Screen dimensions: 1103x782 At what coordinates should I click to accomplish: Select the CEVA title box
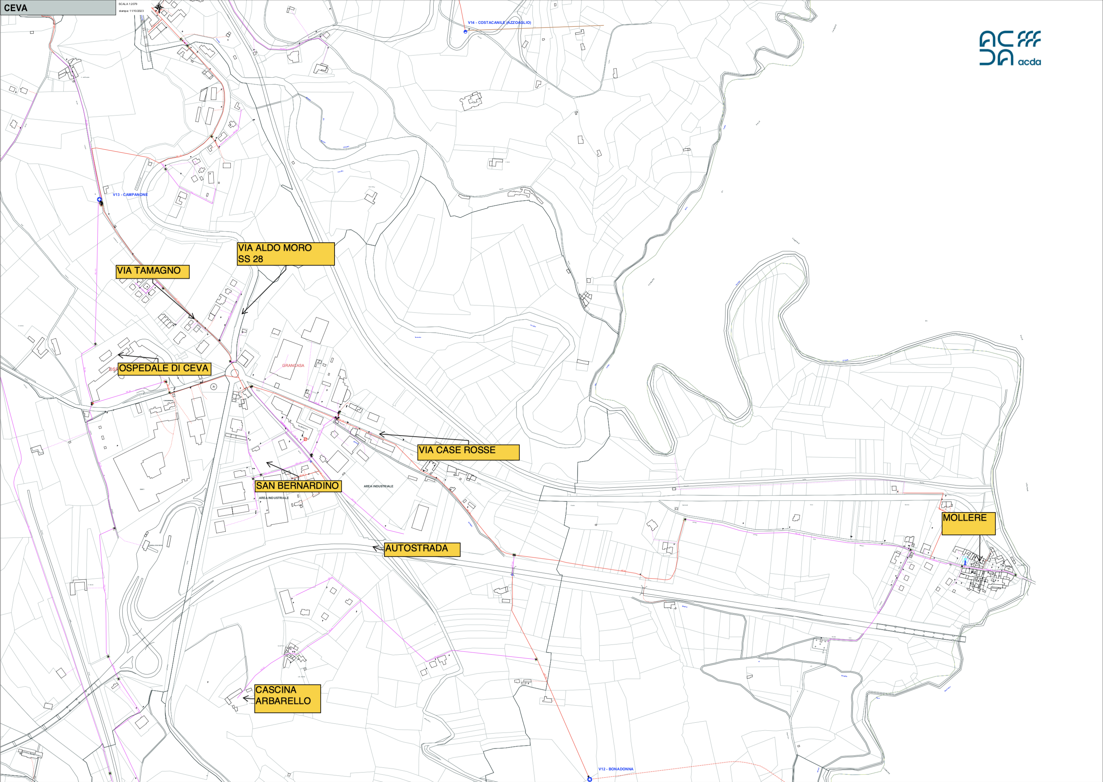pos(58,8)
